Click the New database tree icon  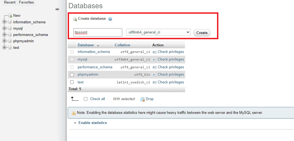point(10,16)
